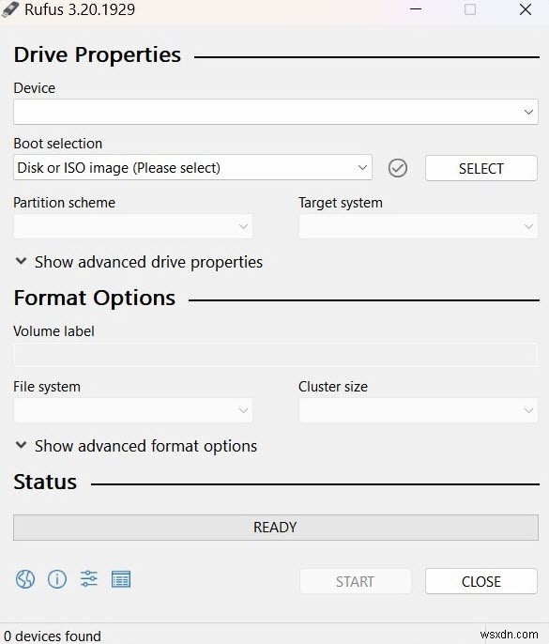The image size is (549, 644).
Task: Click the START button
Action: point(355,581)
